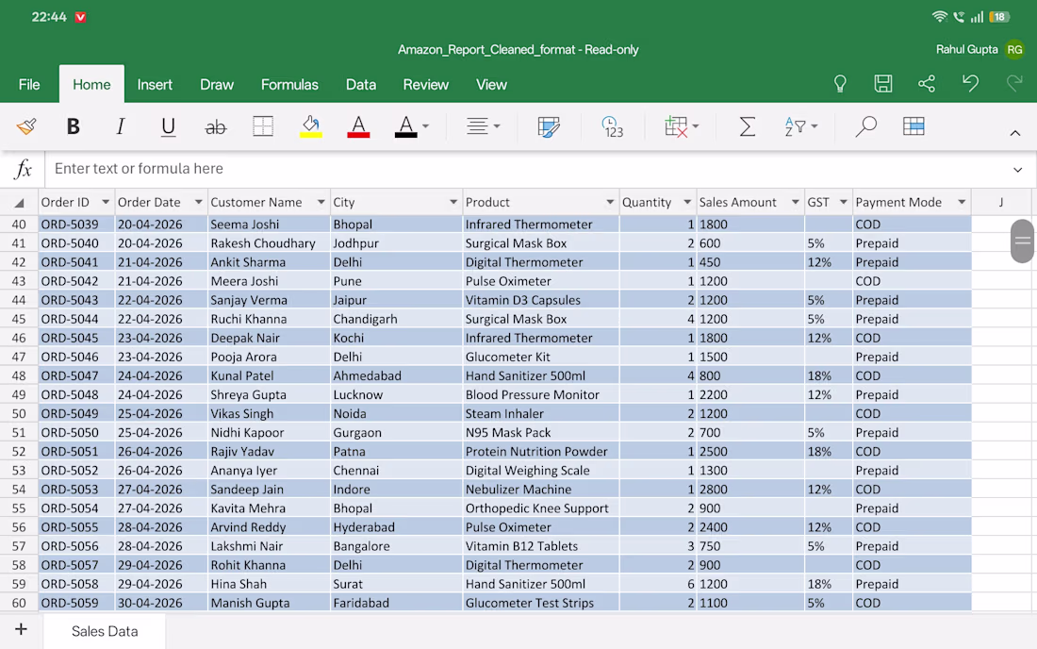1037x649 pixels.
Task: Open the format as table icon
Action: point(914,126)
